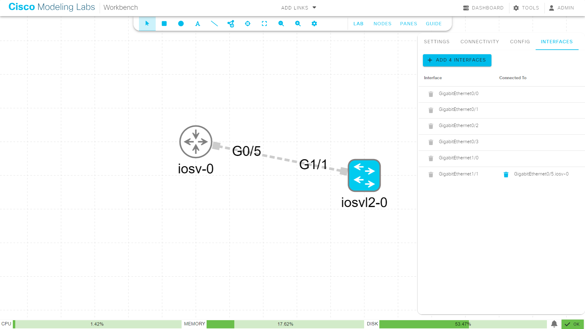Zoom out using the magnifier icon

[281, 23]
